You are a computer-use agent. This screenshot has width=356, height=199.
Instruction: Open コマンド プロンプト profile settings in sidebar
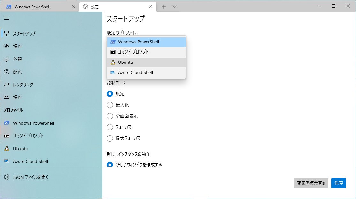click(x=51, y=136)
